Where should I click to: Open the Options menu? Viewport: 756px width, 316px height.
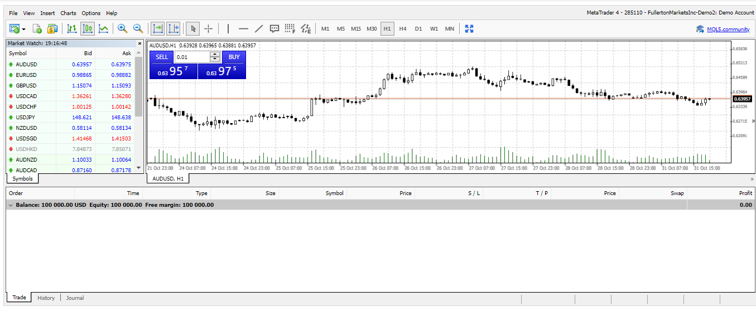pyautogui.click(x=91, y=13)
